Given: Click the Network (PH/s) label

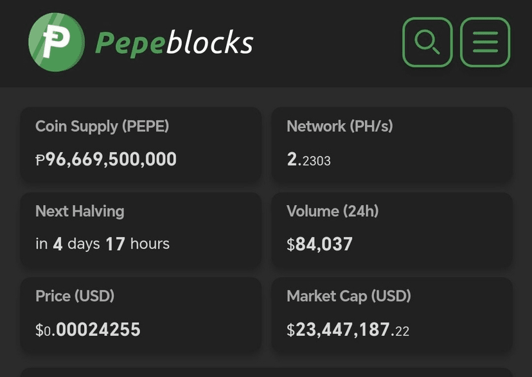Looking at the screenshot, I should pyautogui.click(x=339, y=126).
